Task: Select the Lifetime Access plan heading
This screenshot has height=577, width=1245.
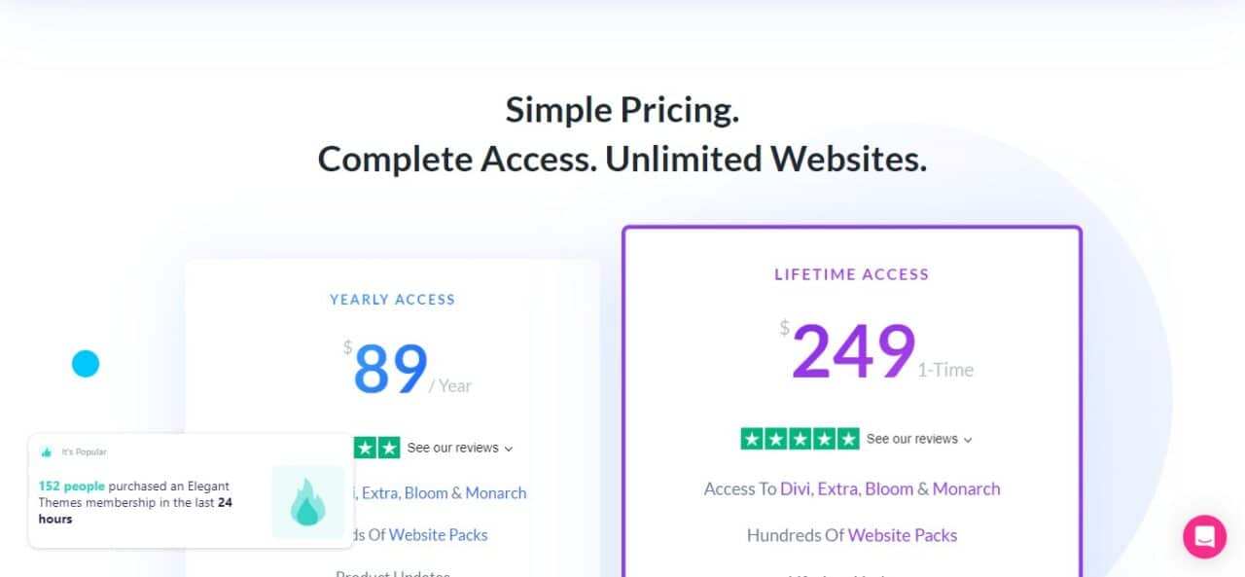Action: coord(851,274)
